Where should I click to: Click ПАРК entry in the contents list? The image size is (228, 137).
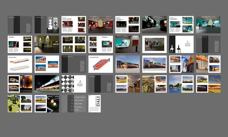pyautogui.click(x=77, y=110)
